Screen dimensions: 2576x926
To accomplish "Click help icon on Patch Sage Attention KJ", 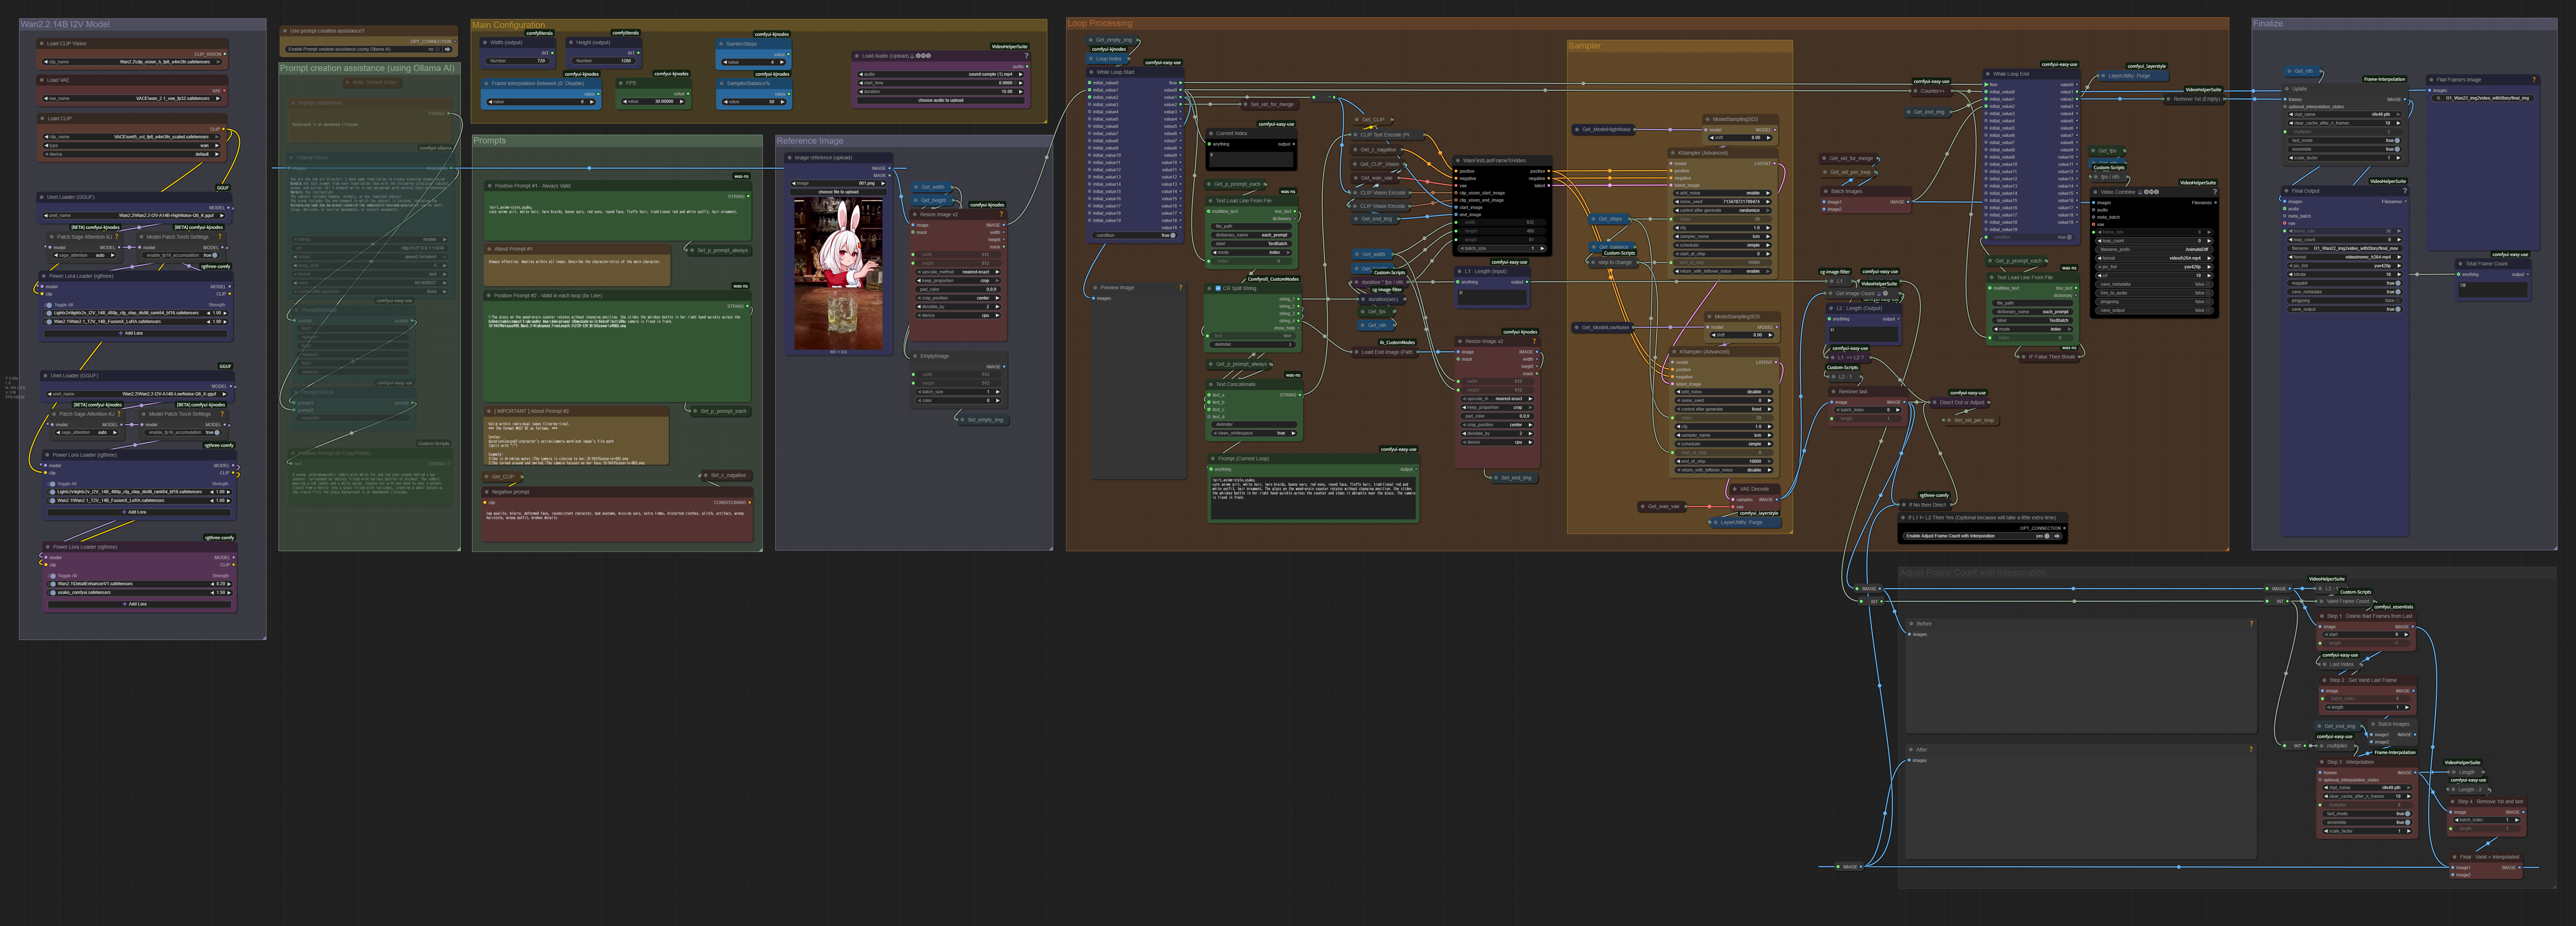I will pos(117,237).
